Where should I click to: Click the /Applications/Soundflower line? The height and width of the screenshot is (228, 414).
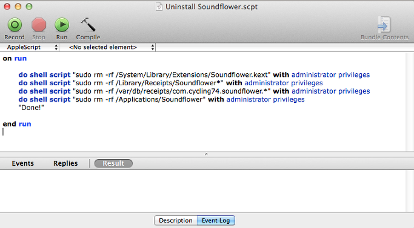pos(161,99)
